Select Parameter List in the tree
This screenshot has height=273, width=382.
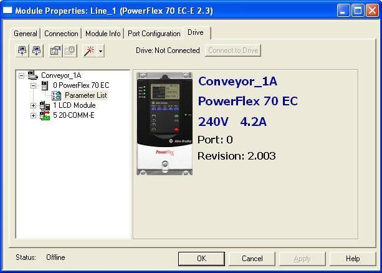click(x=85, y=95)
